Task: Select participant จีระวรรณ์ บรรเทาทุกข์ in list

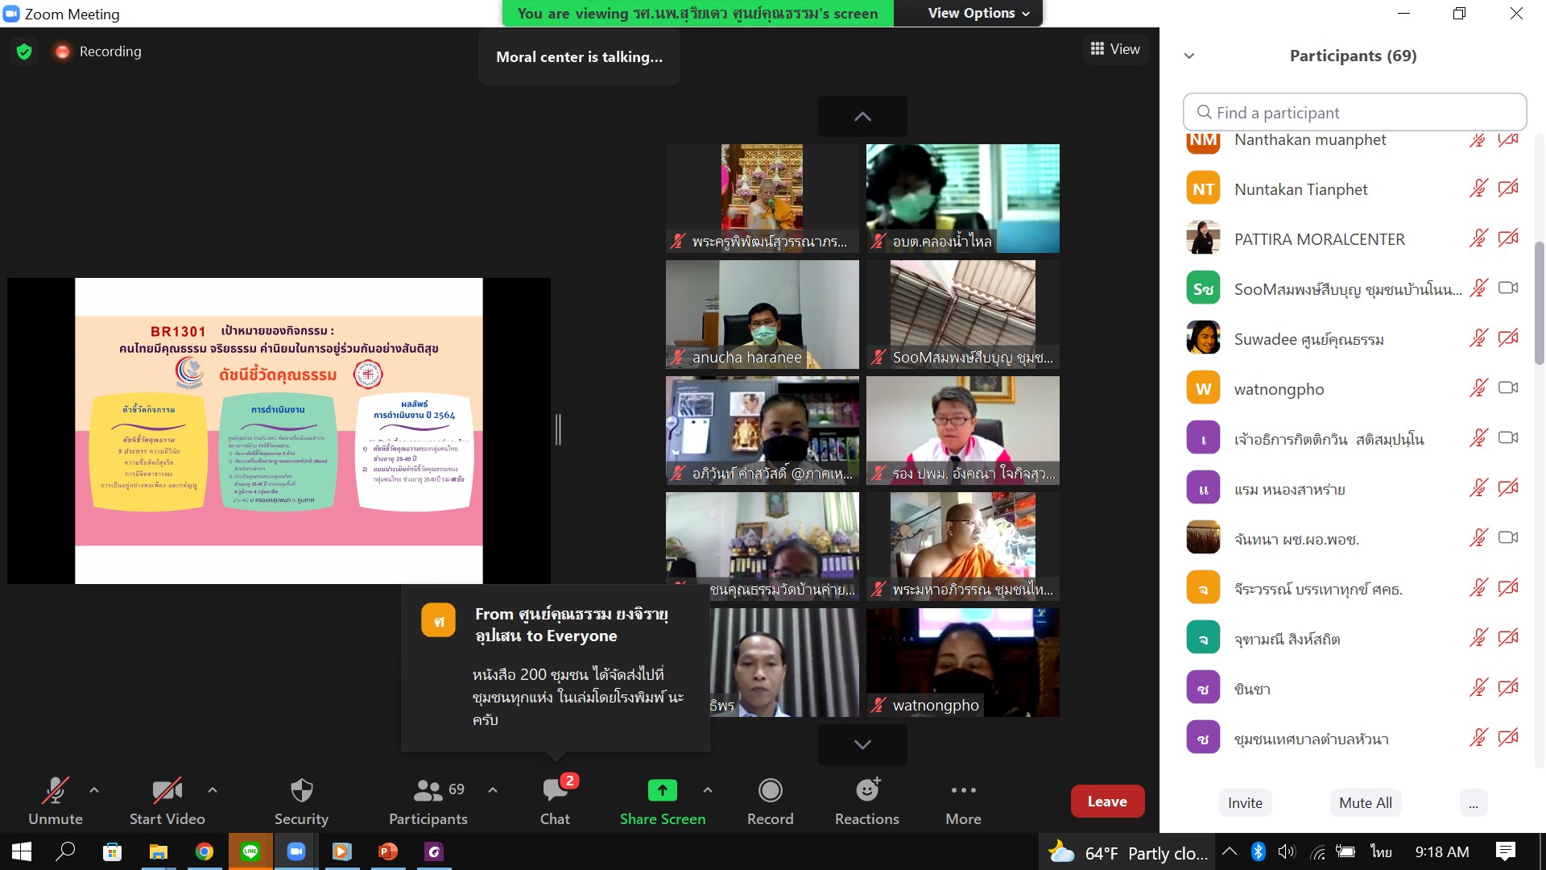Action: (1353, 588)
